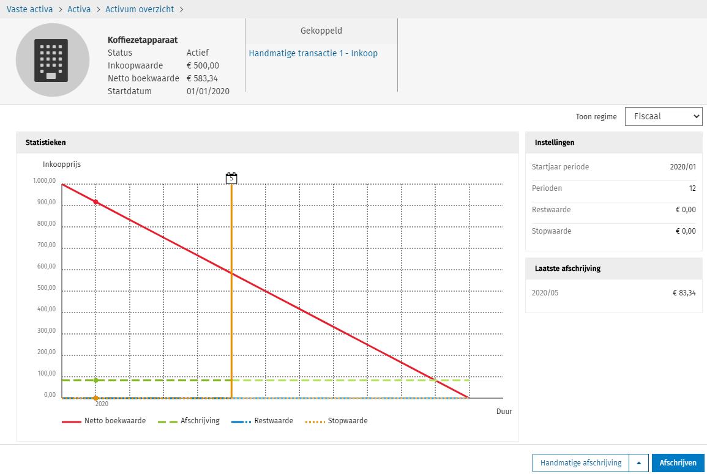
Task: Open the Toon regime Fiscaal dropdown
Action: (663, 116)
